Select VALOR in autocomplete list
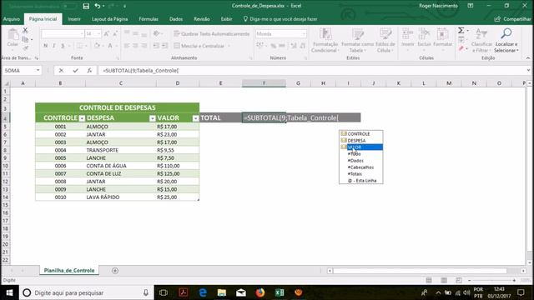 361,147
